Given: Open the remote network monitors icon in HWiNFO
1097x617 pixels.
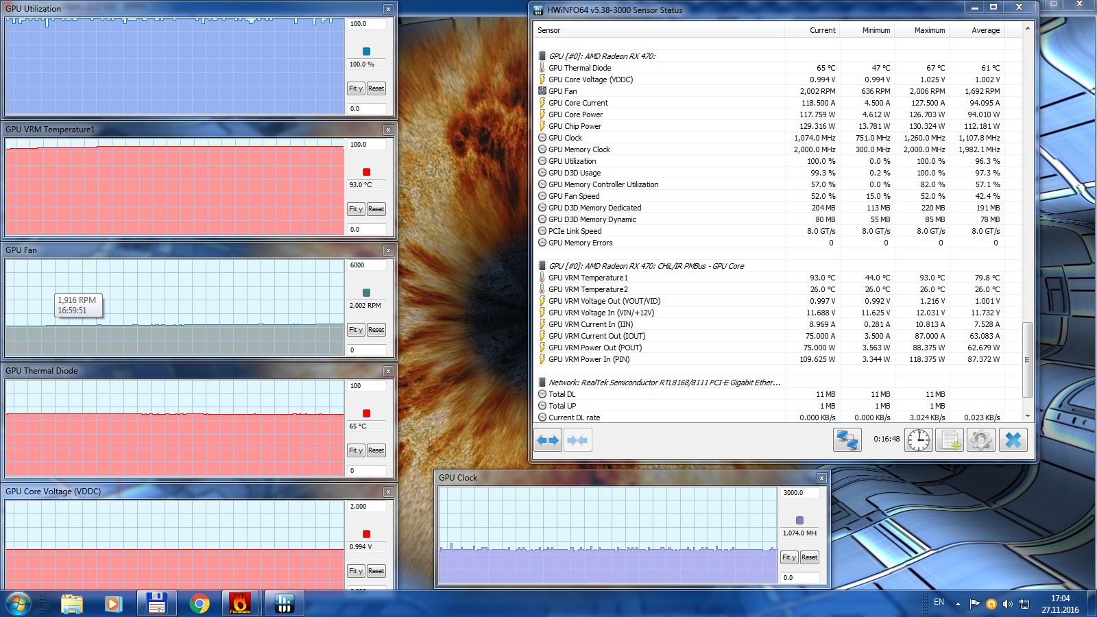Looking at the screenshot, I should 847,440.
